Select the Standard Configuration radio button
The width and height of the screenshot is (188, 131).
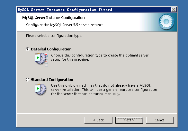click(x=28, y=80)
